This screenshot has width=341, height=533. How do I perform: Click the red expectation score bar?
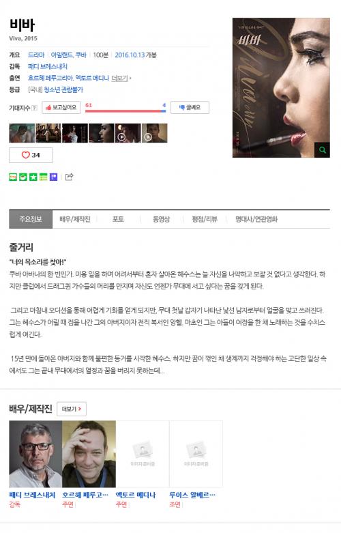click(123, 111)
